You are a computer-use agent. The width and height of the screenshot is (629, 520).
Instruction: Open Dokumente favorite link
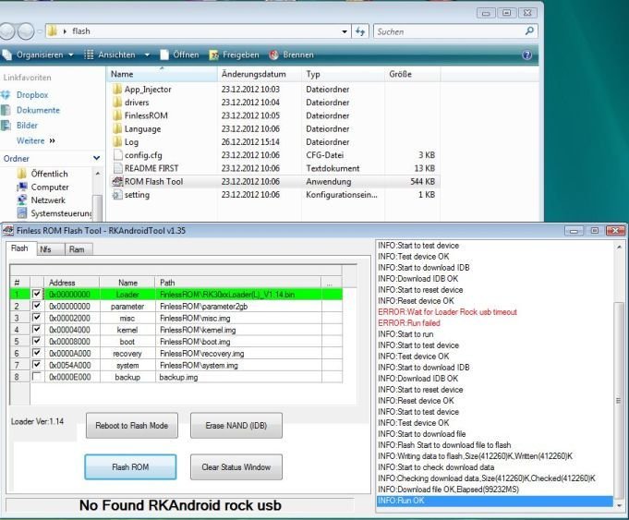38,110
